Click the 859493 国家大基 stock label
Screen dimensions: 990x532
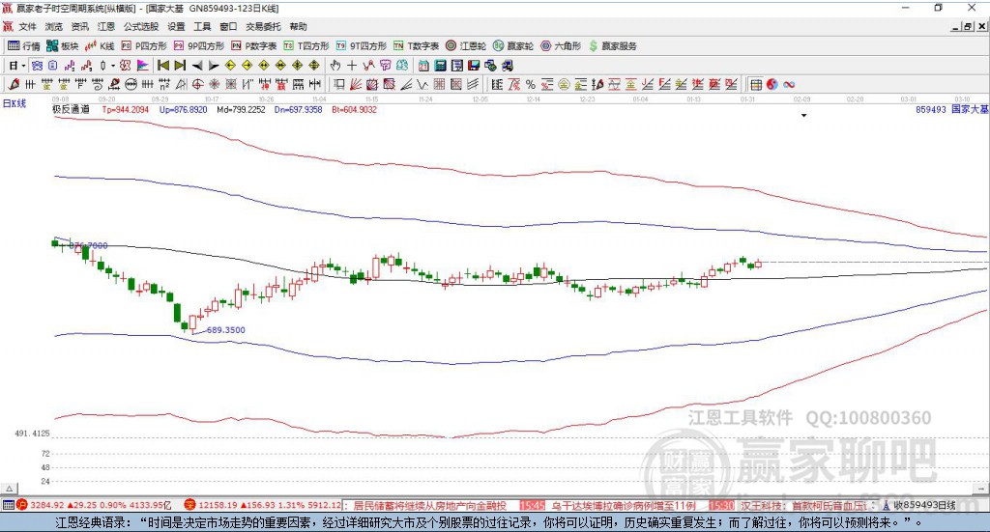click(952, 109)
